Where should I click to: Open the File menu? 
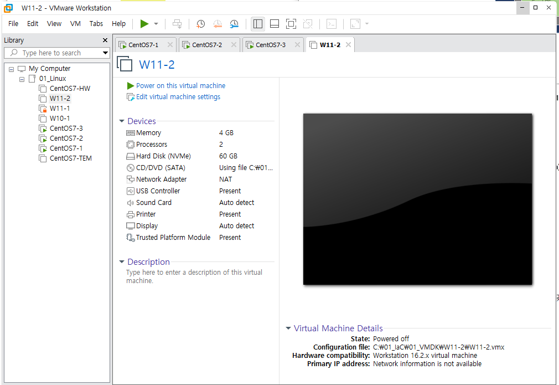(13, 24)
